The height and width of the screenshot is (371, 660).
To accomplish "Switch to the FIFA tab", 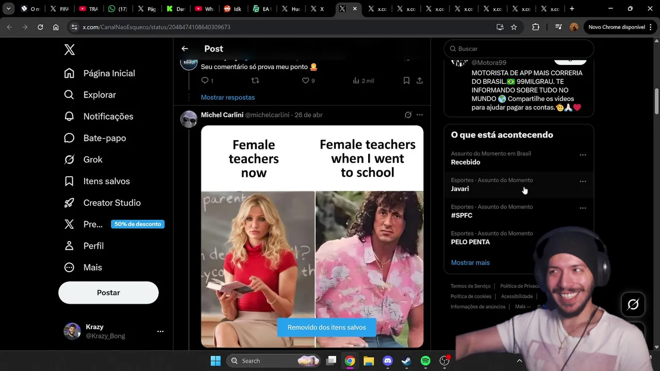I will tap(59, 9).
